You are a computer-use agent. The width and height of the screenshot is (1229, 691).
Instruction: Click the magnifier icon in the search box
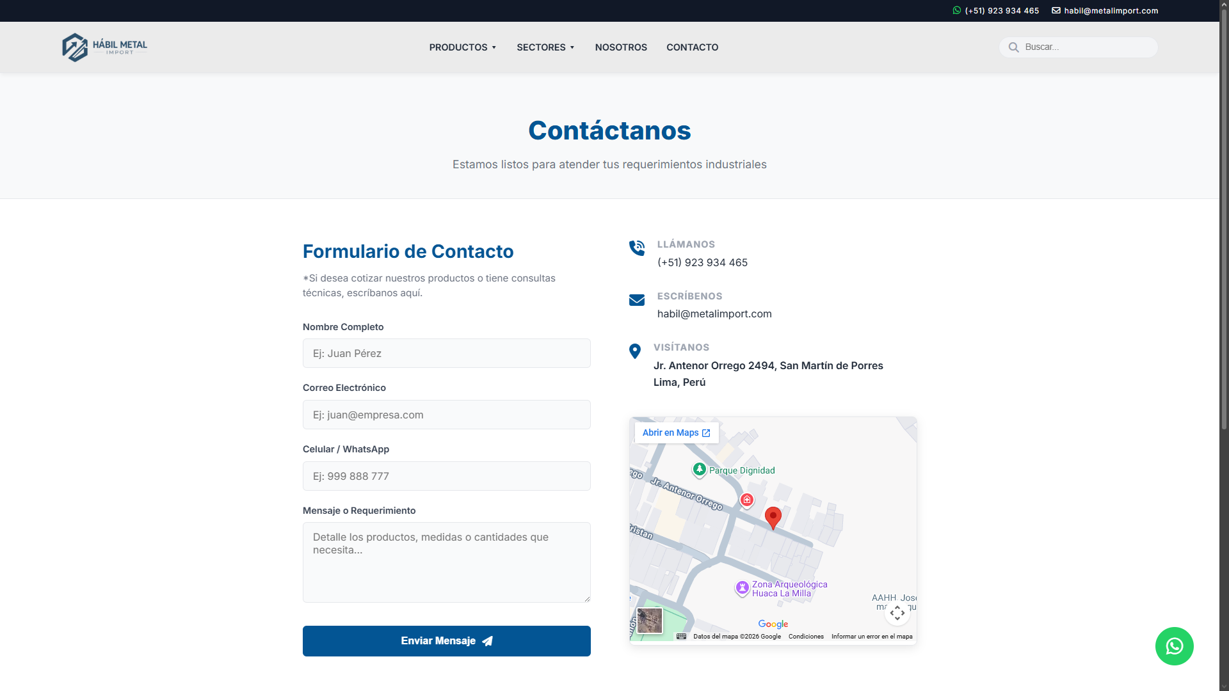tap(1013, 47)
